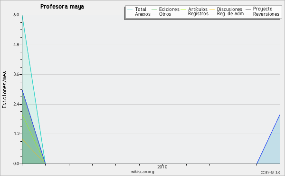Click the y-axis label '6.0'
Screen dimensions: 285x176
16,15
